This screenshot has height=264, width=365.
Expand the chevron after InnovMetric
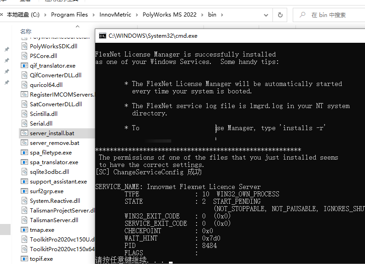click(x=137, y=15)
